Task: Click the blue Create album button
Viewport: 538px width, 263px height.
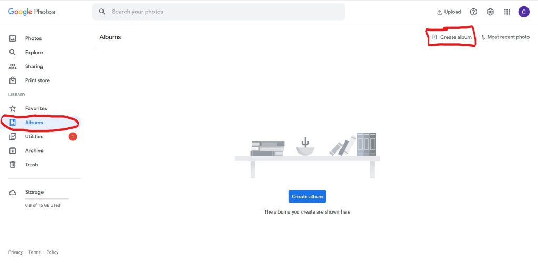Action: click(x=307, y=196)
